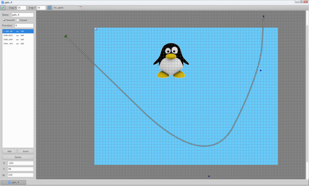Image resolution: width=309 pixels, height=186 pixels.
Task: Click the Insert point button
Action: 26,151
